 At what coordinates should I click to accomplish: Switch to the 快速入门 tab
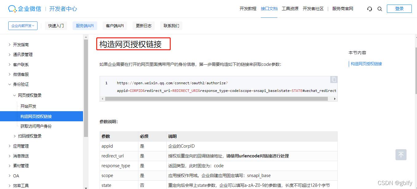56,26
